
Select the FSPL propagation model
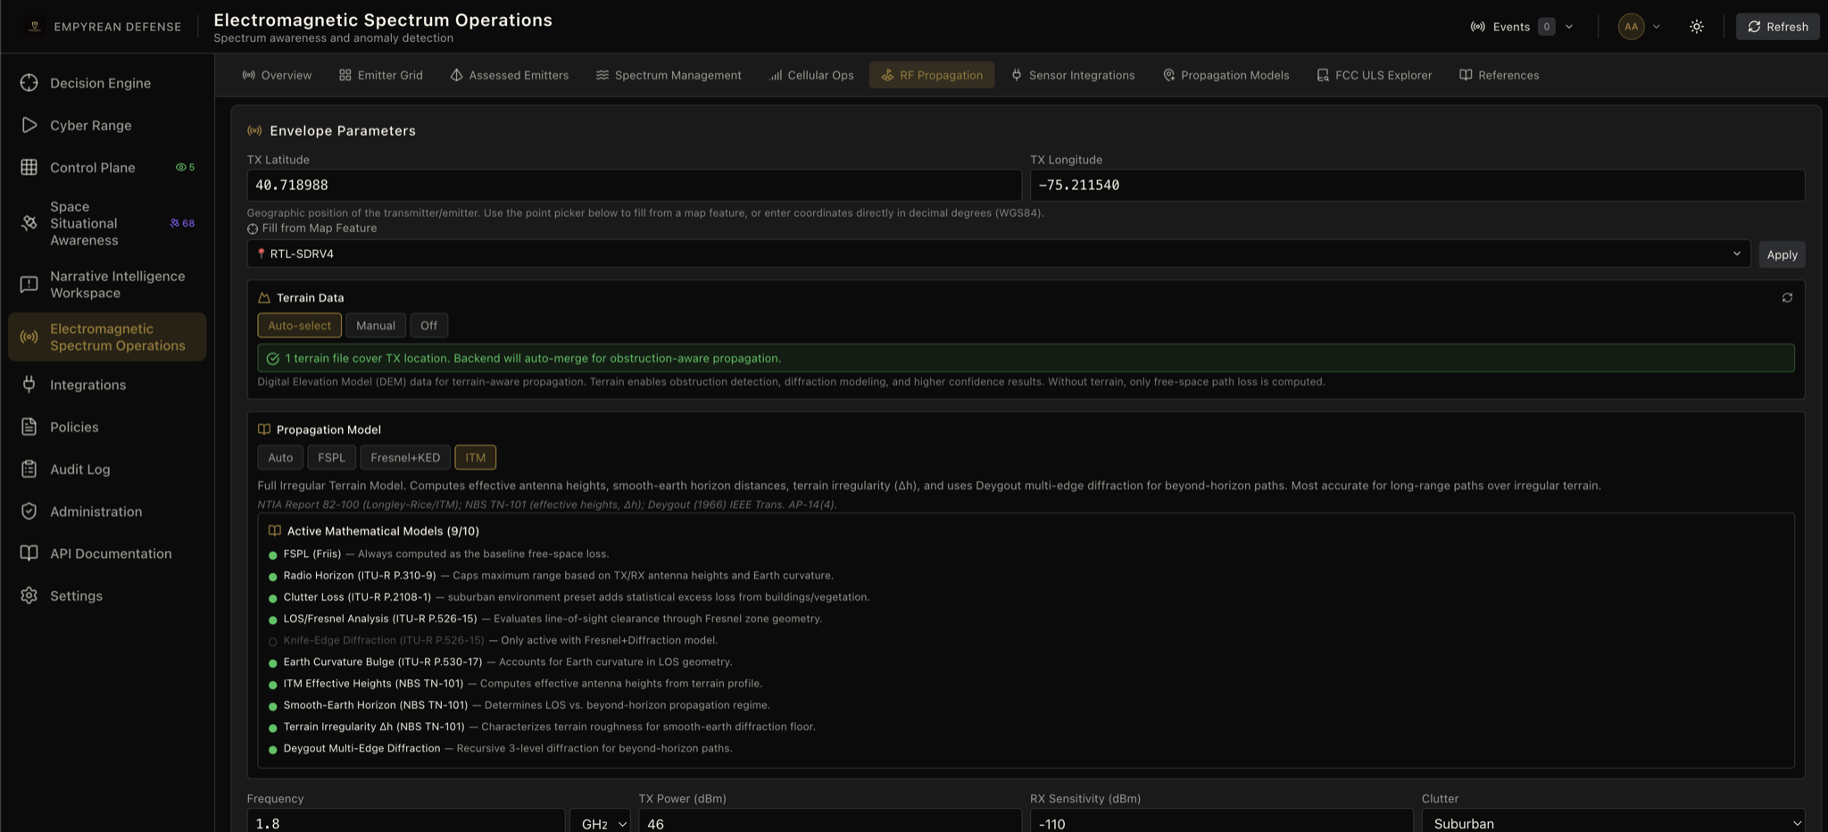(x=331, y=458)
